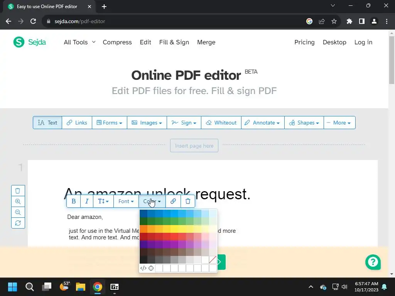Activate the eyedropper target icon
Image resolution: width=395 pixels, height=296 pixels.
151,268
